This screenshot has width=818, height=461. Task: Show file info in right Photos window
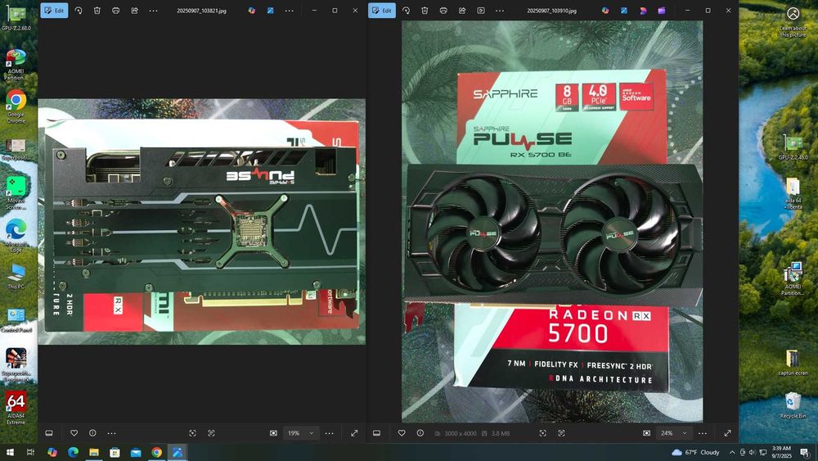(x=420, y=433)
